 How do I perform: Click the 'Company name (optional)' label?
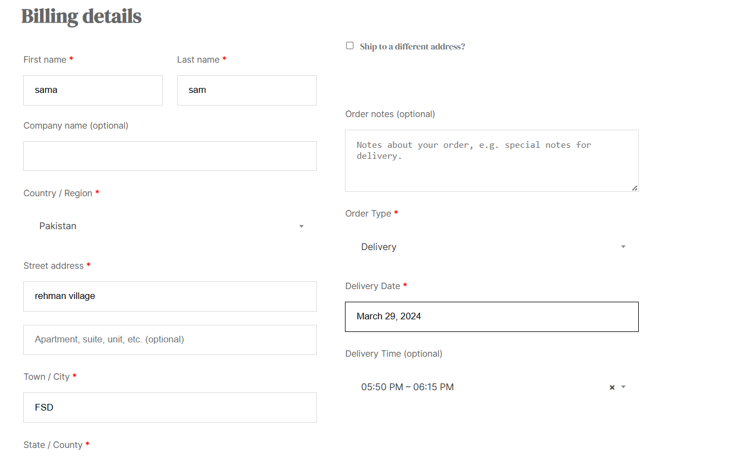[76, 126]
